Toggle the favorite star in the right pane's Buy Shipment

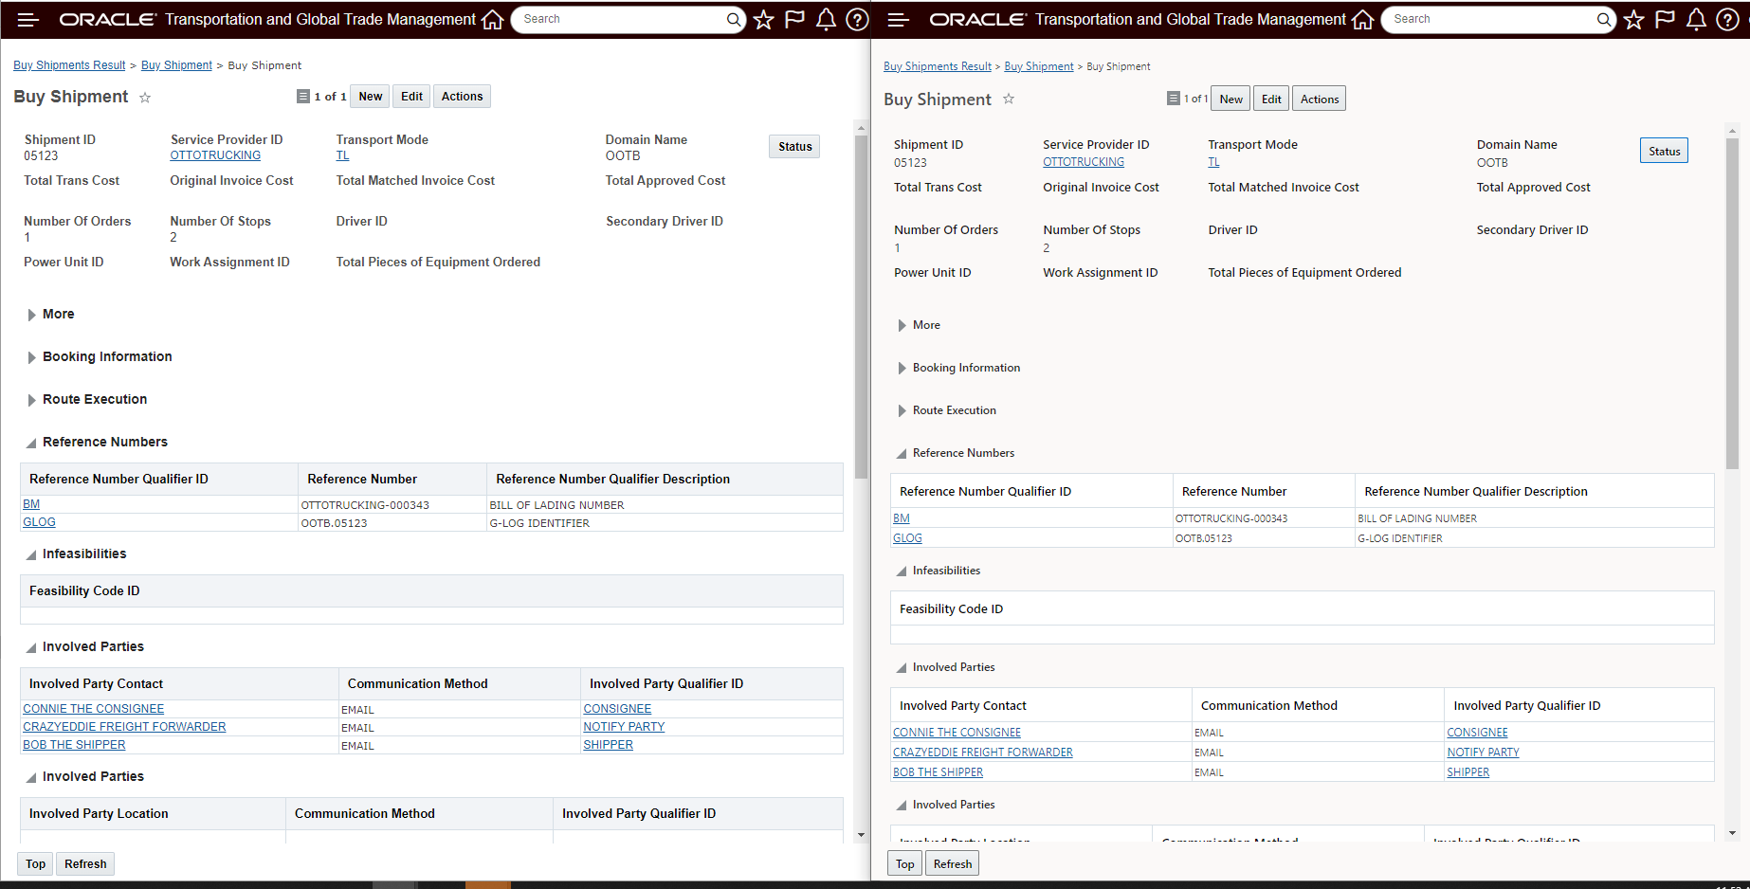1009,100
